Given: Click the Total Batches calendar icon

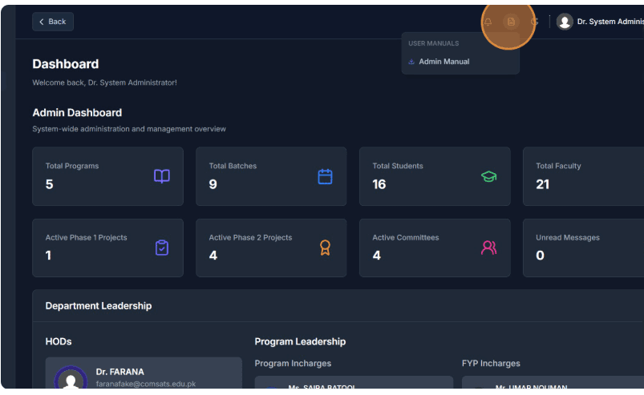Looking at the screenshot, I should coord(326,176).
